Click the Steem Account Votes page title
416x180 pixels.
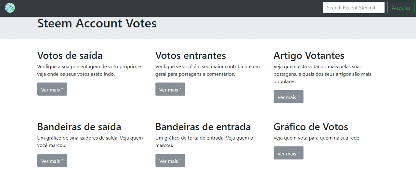click(x=97, y=23)
